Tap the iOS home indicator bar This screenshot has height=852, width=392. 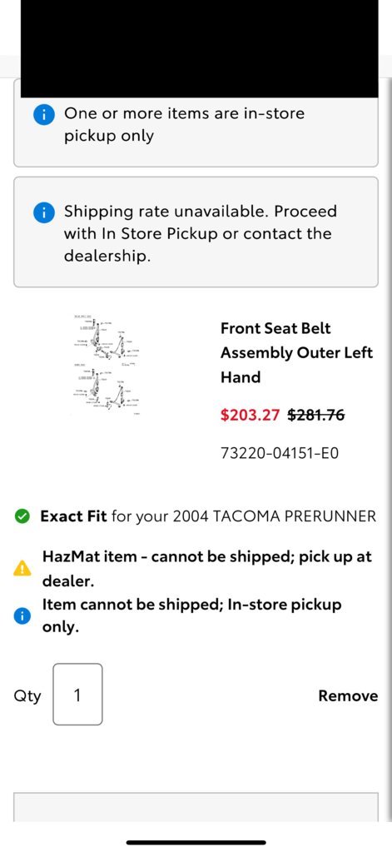pos(196,843)
